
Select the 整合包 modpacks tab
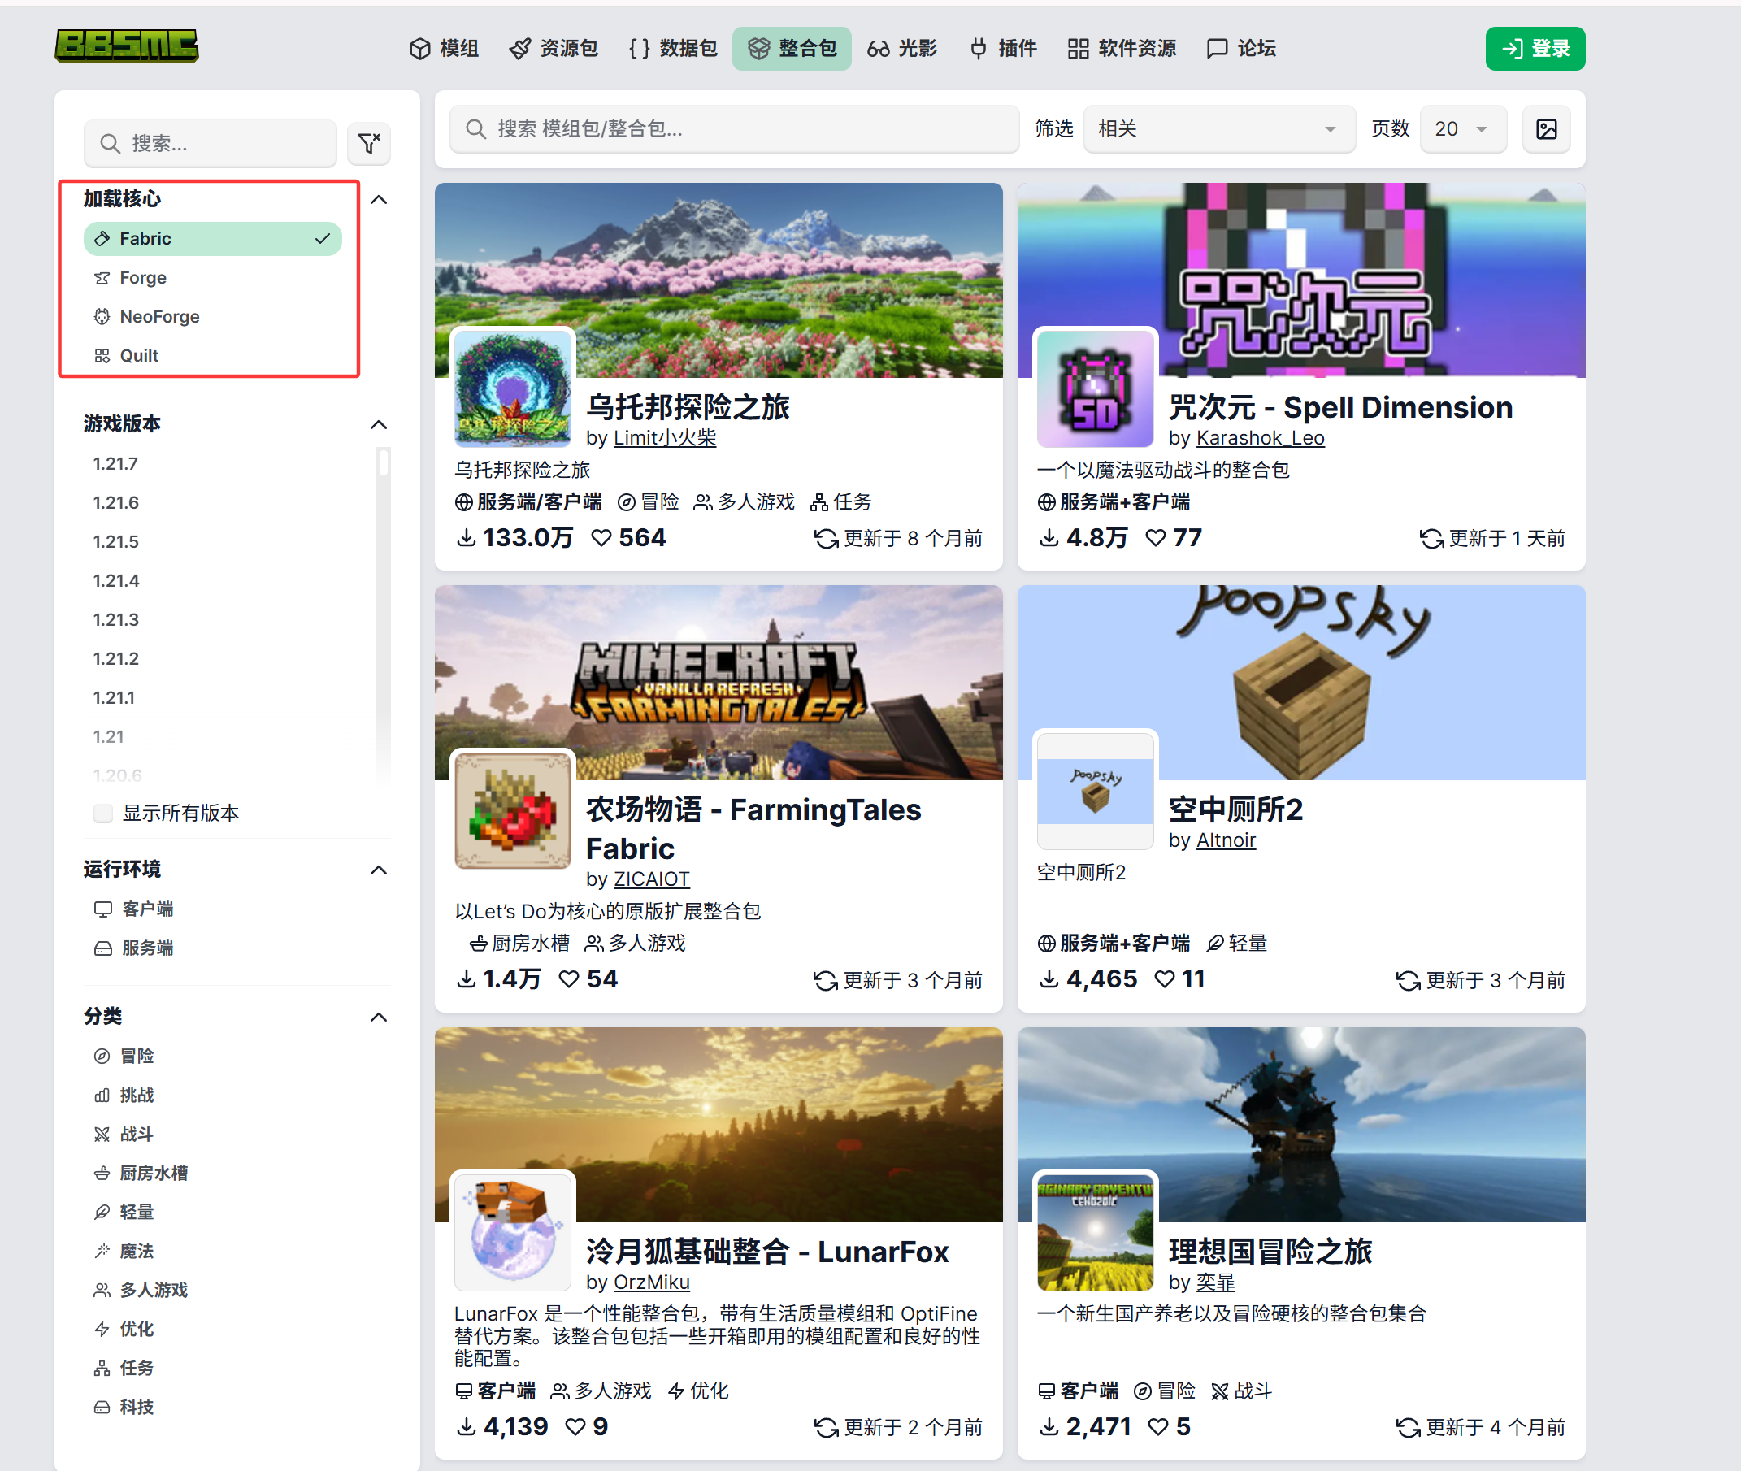[792, 49]
